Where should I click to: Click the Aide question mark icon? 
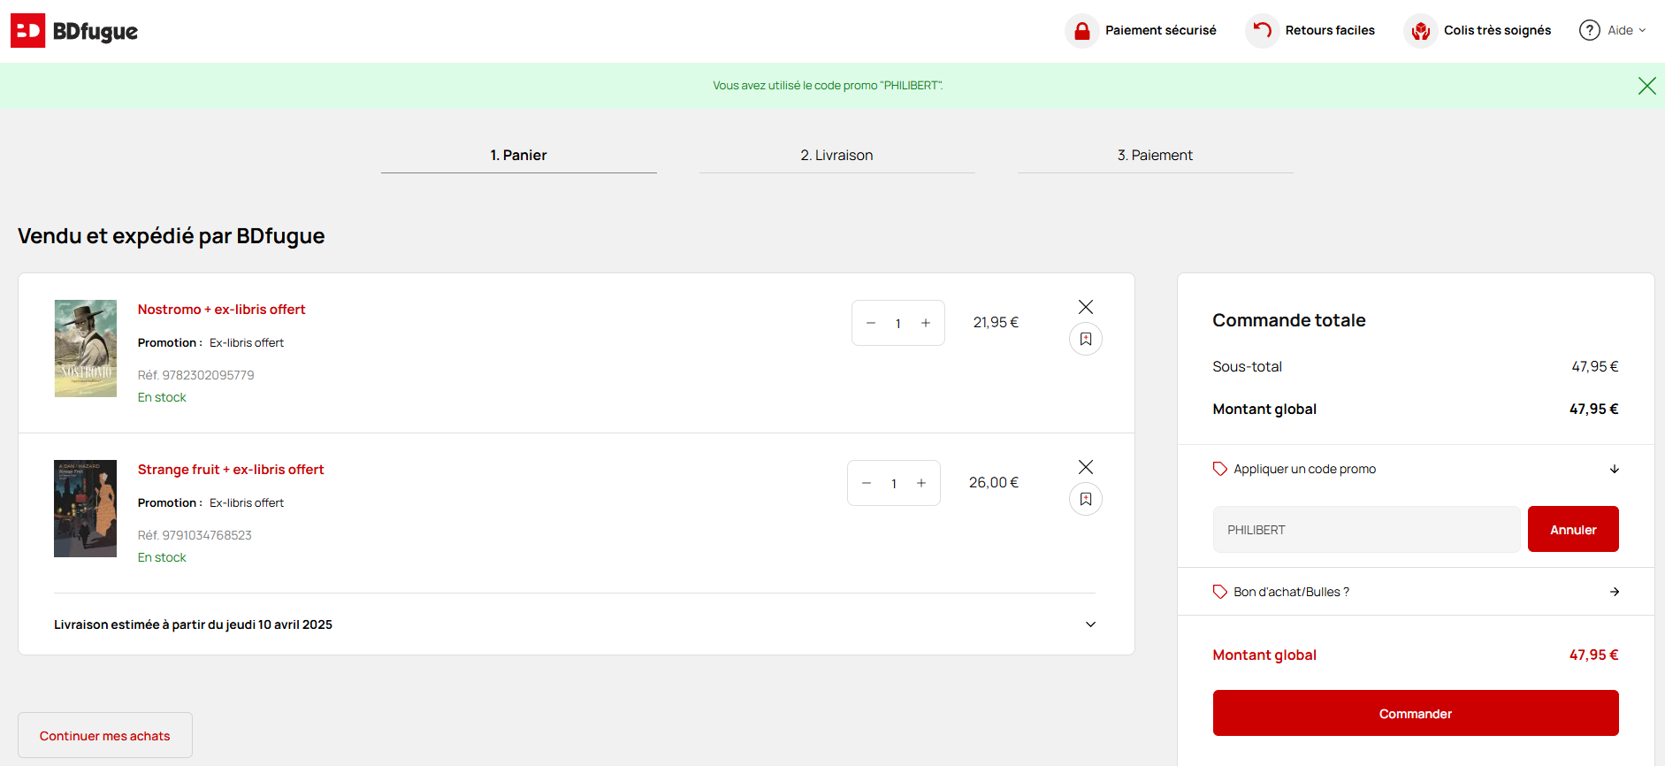pos(1590,30)
